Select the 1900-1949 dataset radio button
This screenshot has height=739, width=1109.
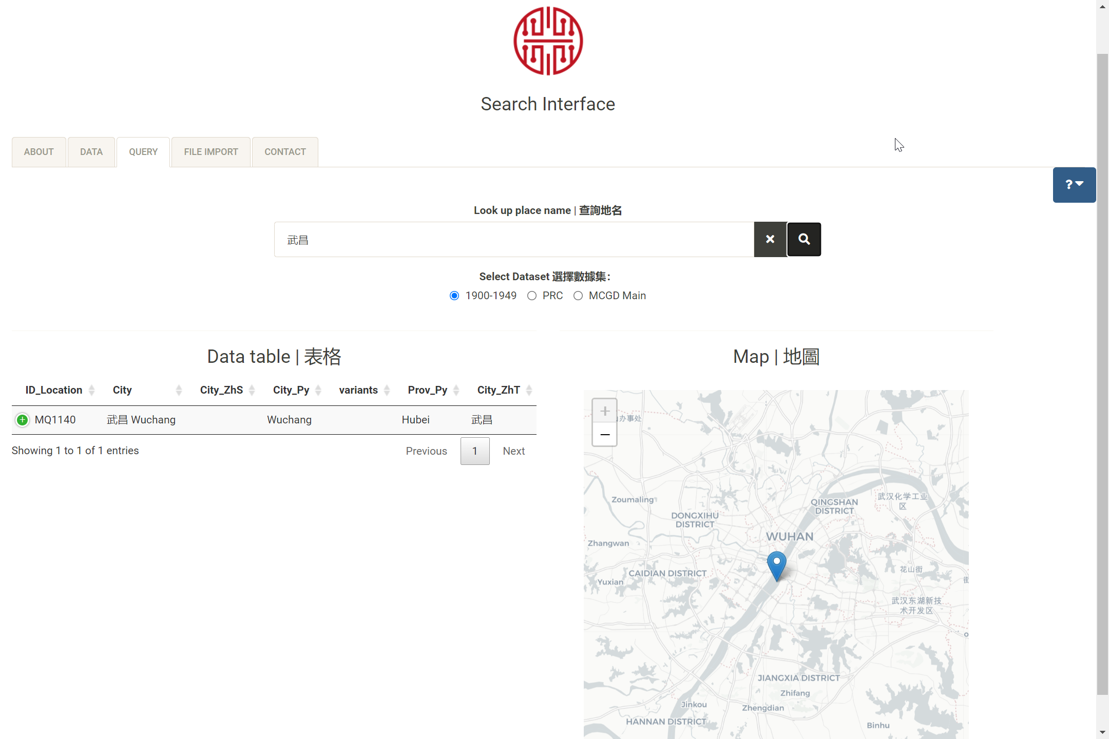pyautogui.click(x=454, y=296)
